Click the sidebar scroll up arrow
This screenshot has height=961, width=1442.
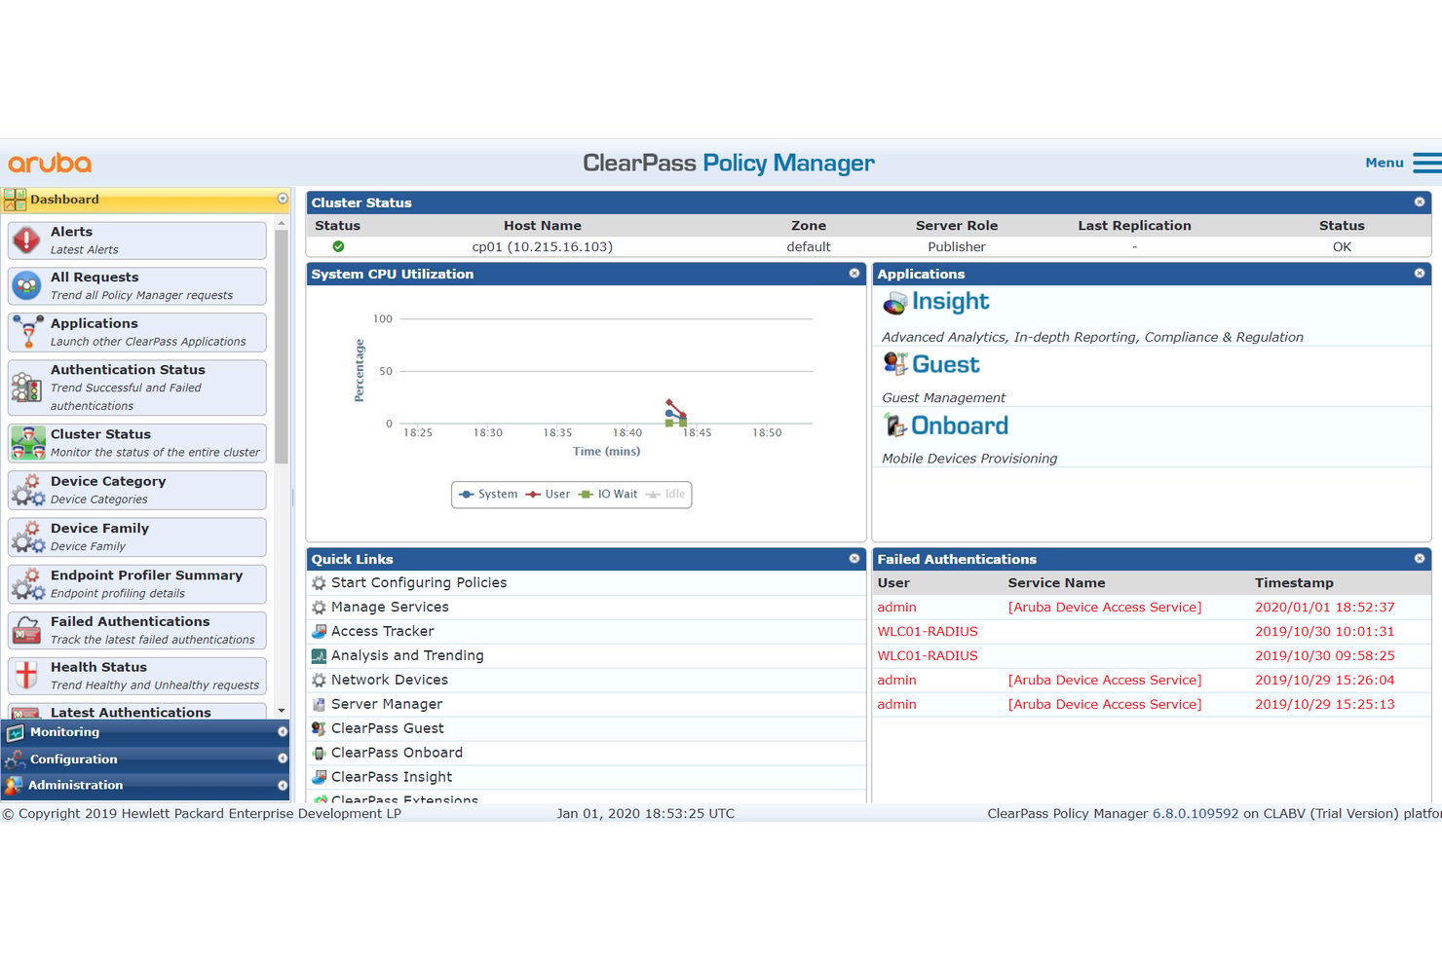coord(282,224)
